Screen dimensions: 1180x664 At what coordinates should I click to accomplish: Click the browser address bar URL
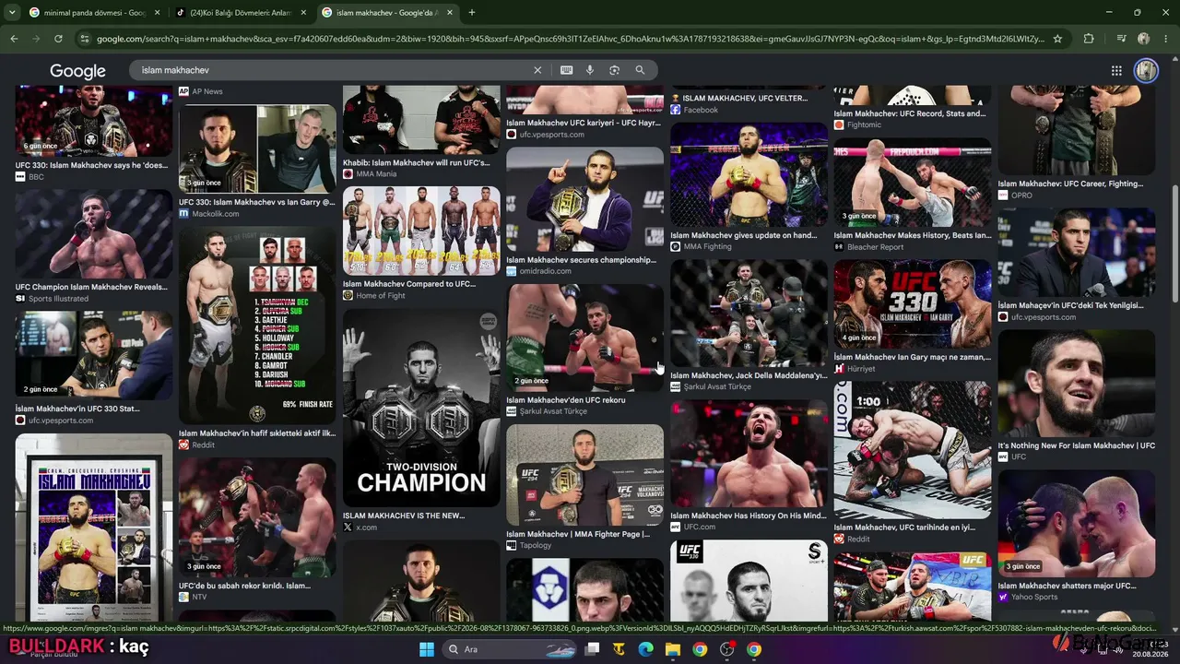[x=570, y=39]
